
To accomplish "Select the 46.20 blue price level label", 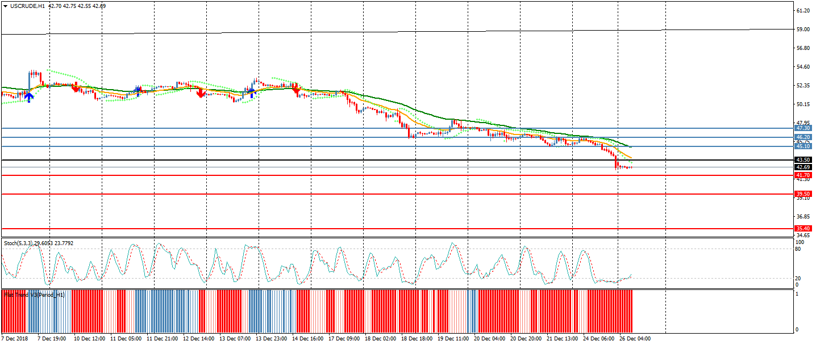I will [802, 137].
